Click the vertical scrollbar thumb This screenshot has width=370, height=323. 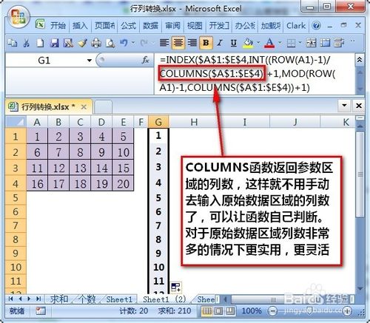(x=360, y=174)
